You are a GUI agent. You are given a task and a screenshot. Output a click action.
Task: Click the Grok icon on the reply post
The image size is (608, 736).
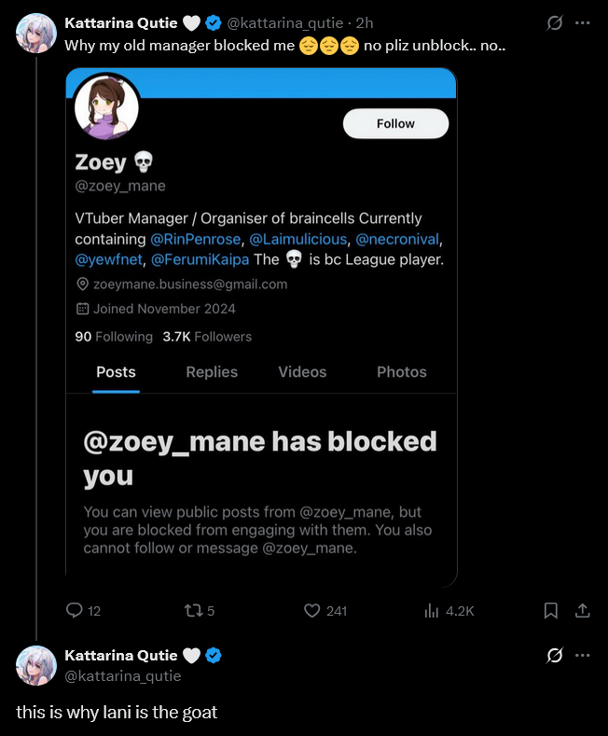[555, 656]
